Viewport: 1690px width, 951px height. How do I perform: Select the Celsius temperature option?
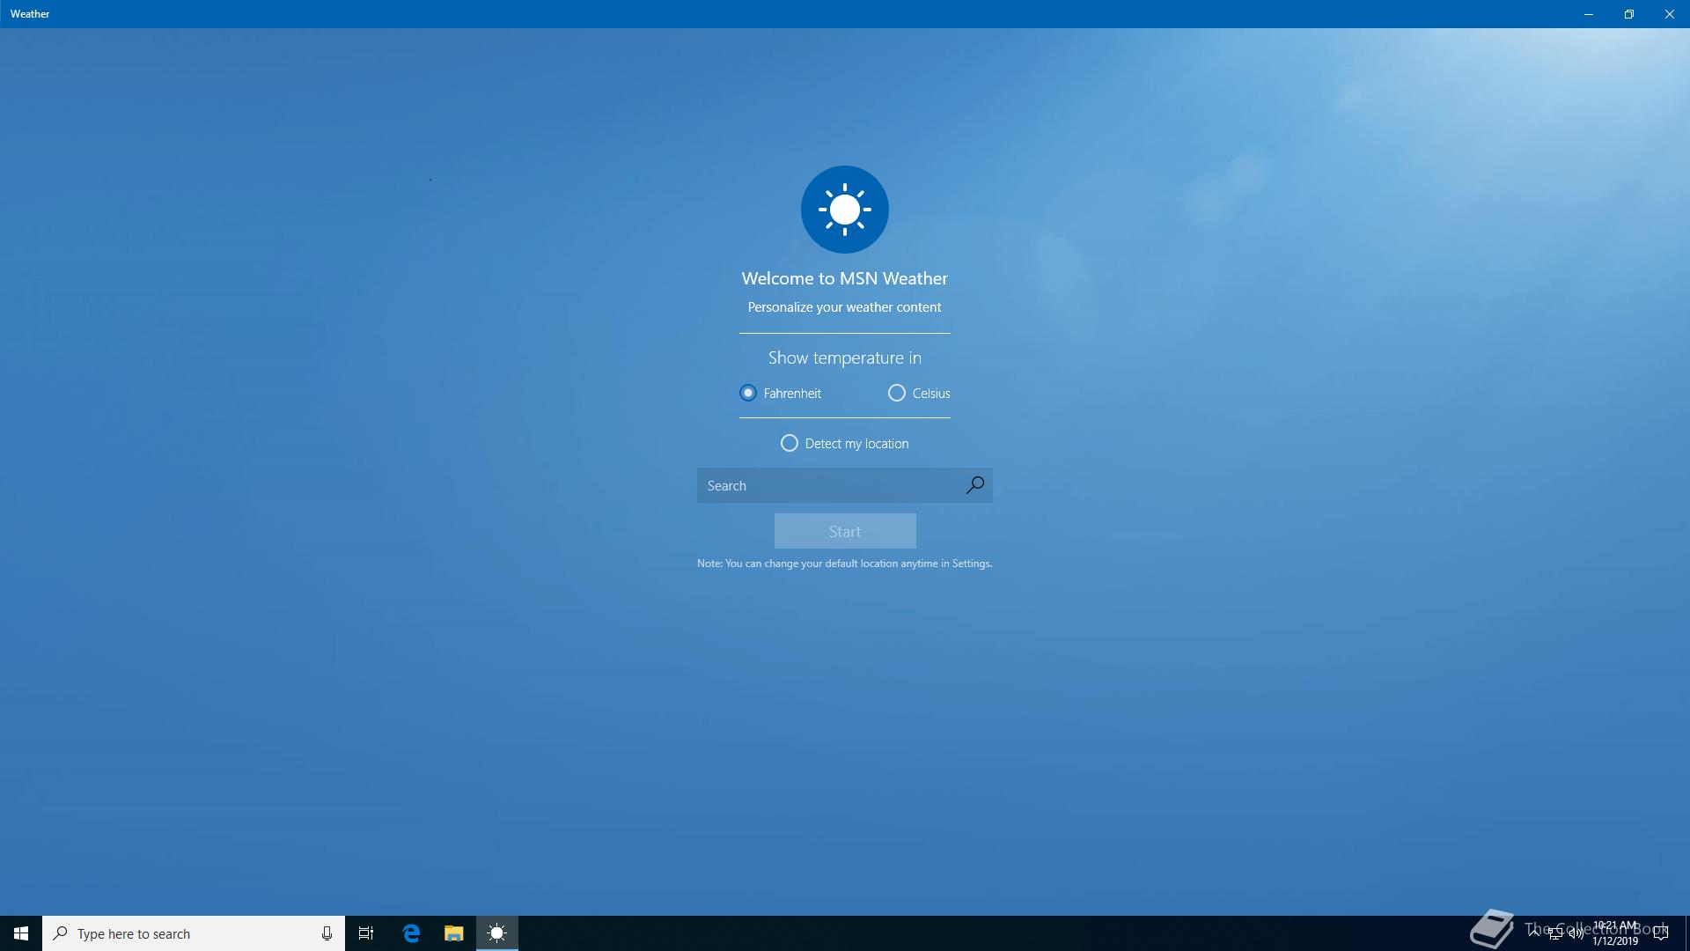pyautogui.click(x=897, y=393)
